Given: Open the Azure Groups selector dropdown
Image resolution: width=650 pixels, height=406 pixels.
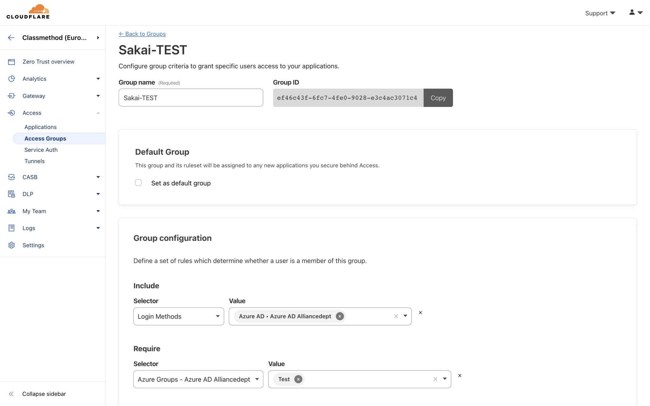Looking at the screenshot, I should pos(257,379).
